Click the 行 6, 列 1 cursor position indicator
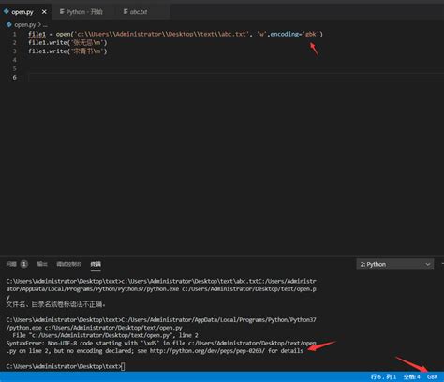The image size is (444, 382). coord(383,377)
